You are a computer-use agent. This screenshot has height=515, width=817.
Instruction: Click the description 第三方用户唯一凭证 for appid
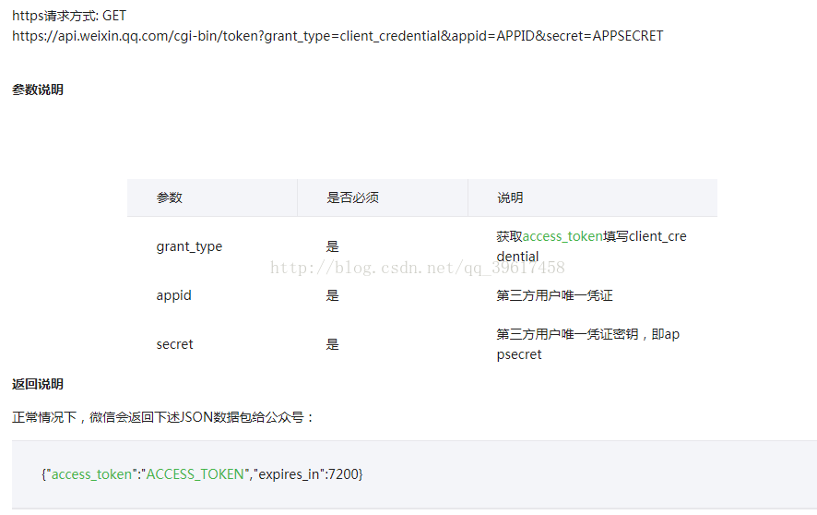554,295
